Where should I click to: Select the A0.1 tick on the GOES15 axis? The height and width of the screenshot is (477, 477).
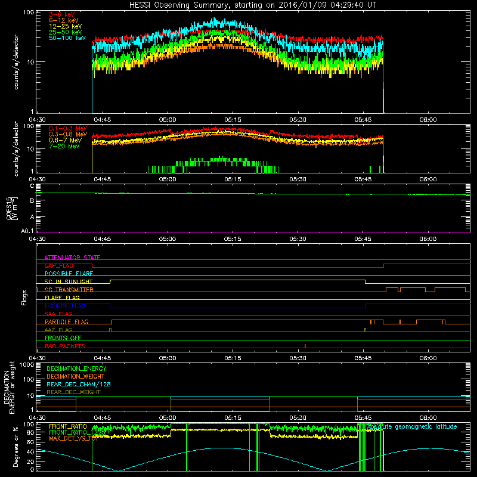27,231
